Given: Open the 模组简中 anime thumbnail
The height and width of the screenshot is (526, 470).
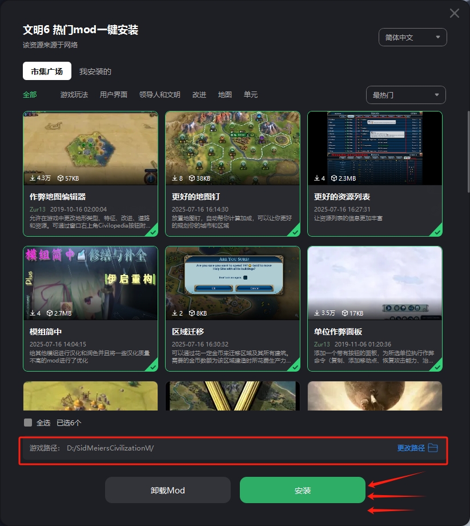Looking at the screenshot, I should pos(90,283).
